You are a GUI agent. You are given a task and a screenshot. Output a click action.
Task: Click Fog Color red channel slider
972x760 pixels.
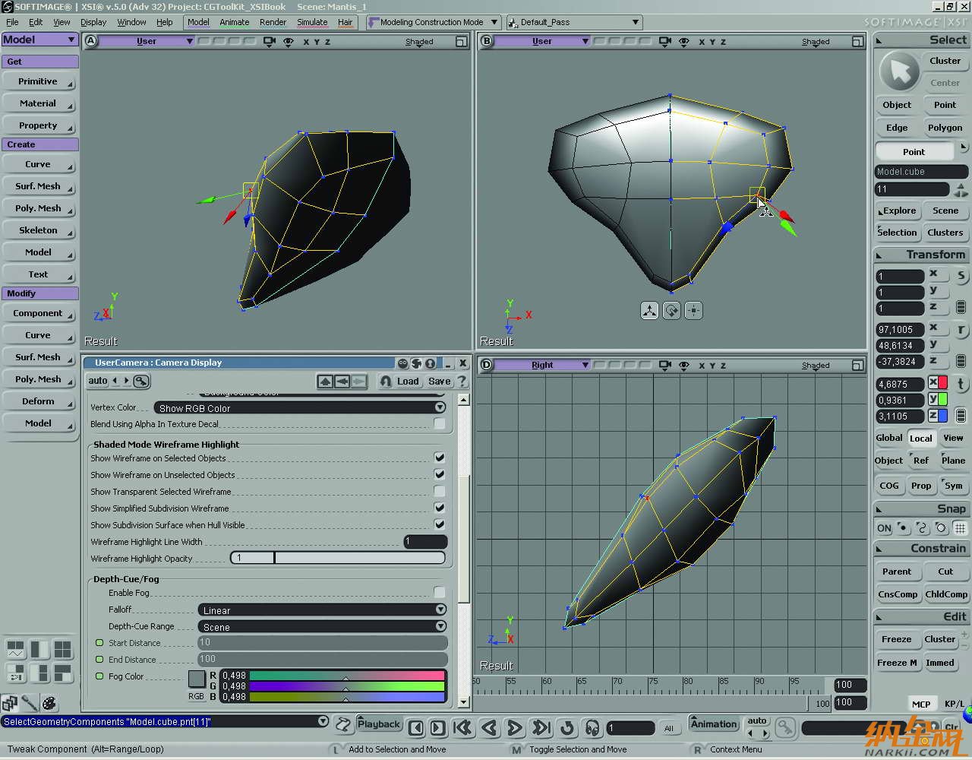click(x=346, y=675)
